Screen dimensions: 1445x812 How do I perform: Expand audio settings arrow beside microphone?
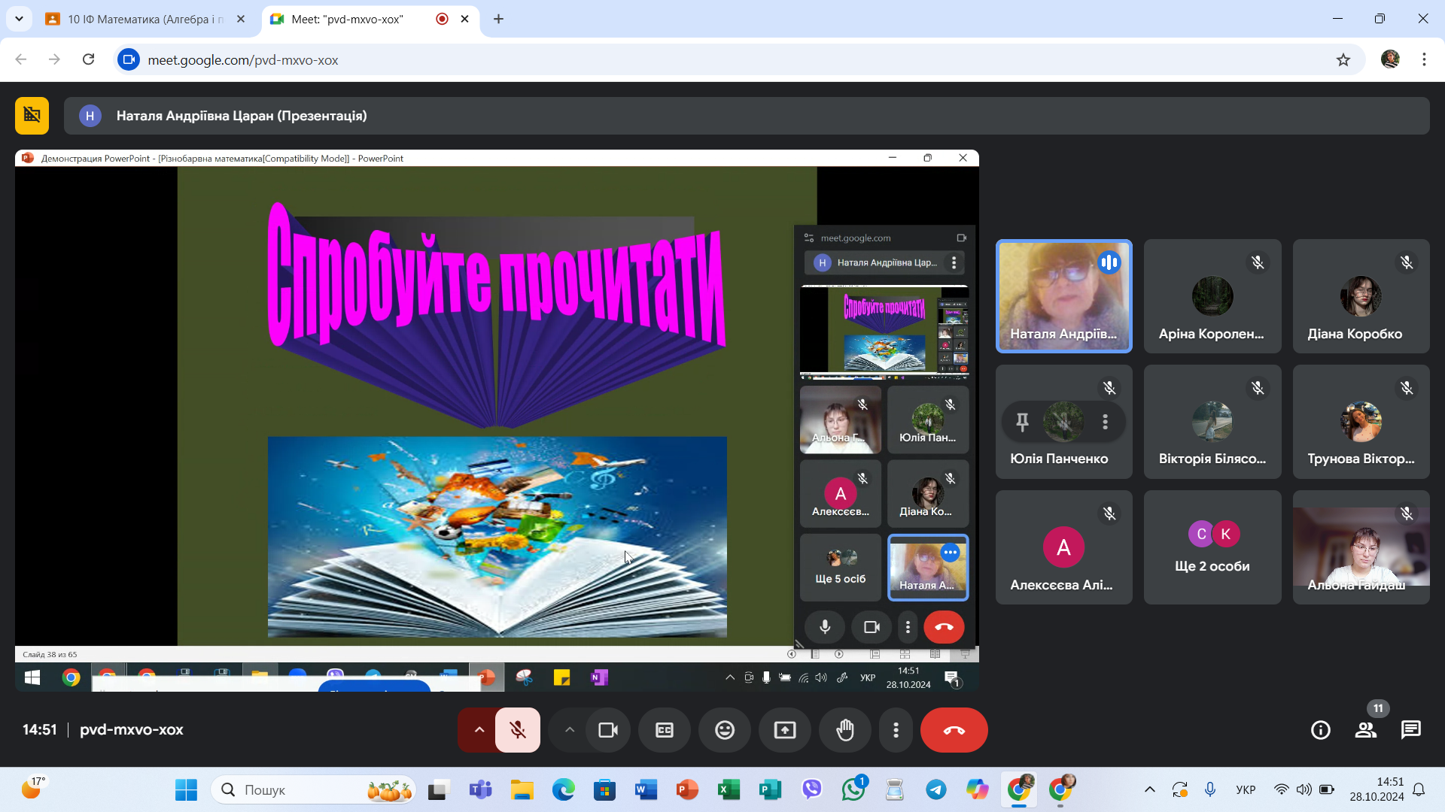479,730
